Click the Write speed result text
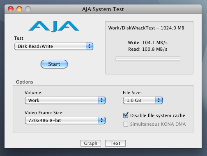 click(148, 43)
